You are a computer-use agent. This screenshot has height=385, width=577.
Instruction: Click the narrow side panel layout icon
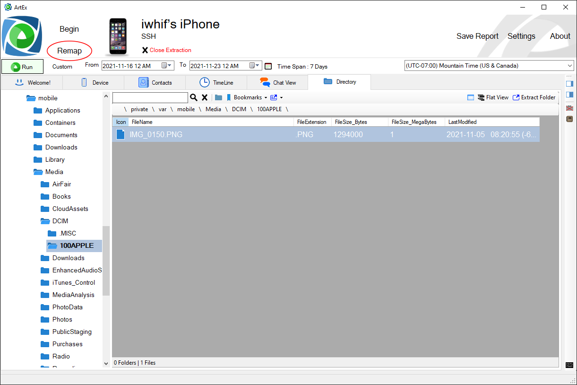pos(569,84)
